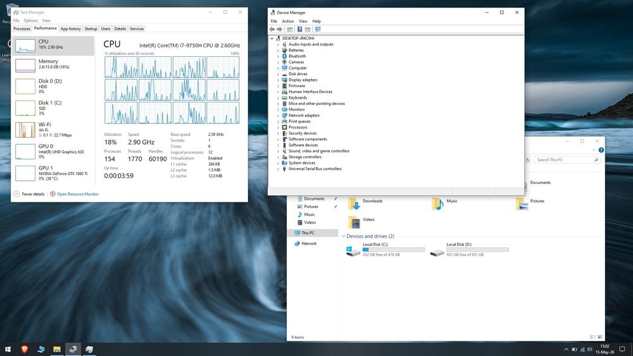Expand the Processors node
The image size is (633, 356).
[278, 127]
